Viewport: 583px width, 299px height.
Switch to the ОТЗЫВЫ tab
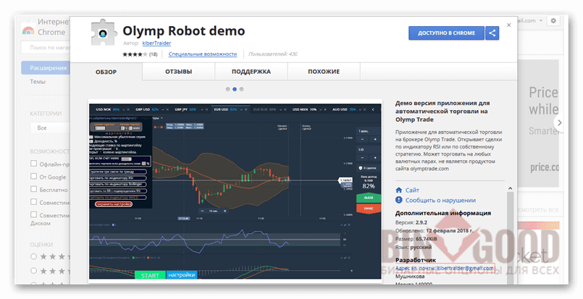pyautogui.click(x=178, y=72)
